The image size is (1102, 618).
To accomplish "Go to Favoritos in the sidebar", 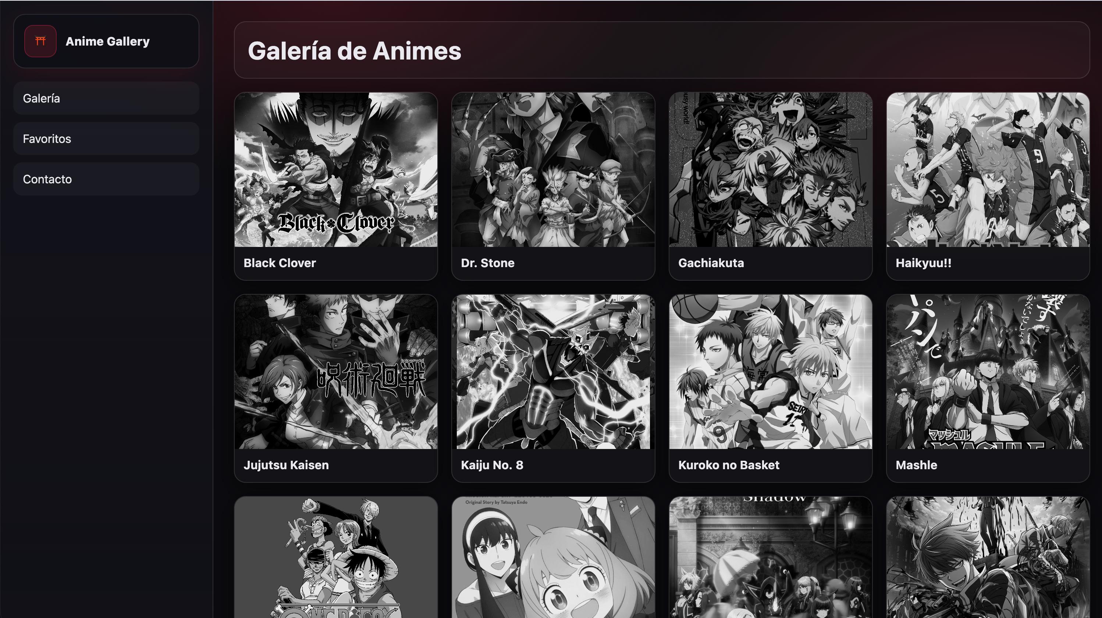I will [106, 139].
